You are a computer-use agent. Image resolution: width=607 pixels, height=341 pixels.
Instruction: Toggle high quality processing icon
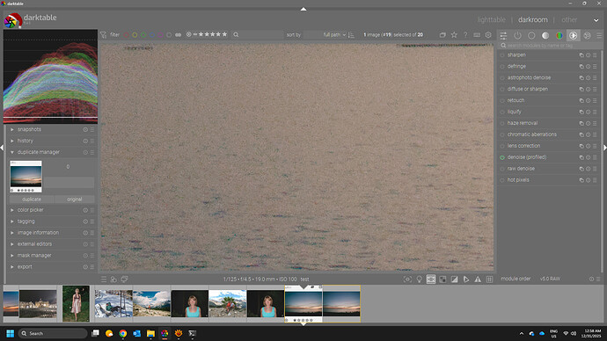pyautogui.click(x=431, y=279)
